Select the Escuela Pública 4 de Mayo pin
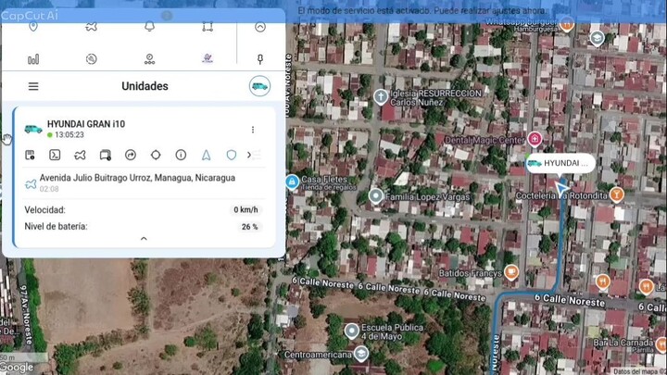This screenshot has width=667, height=375. (x=352, y=331)
